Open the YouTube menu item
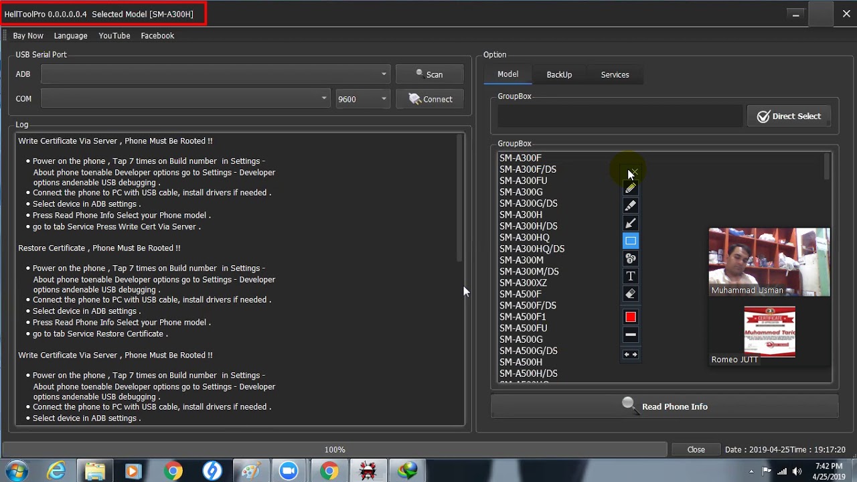The height and width of the screenshot is (482, 857). [114, 35]
